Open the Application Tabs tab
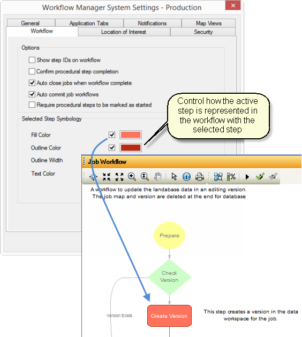The image size is (302, 337). 89,23
